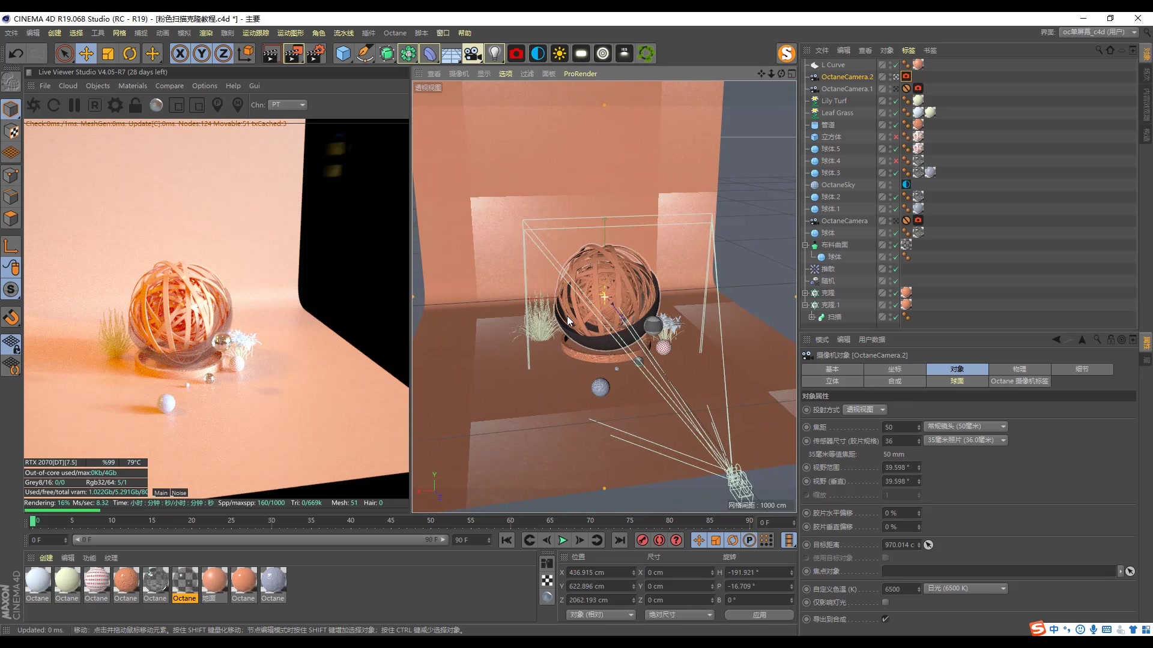Open the 投射方式 透视视图 dropdown
This screenshot has height=648, width=1153.
(865, 410)
